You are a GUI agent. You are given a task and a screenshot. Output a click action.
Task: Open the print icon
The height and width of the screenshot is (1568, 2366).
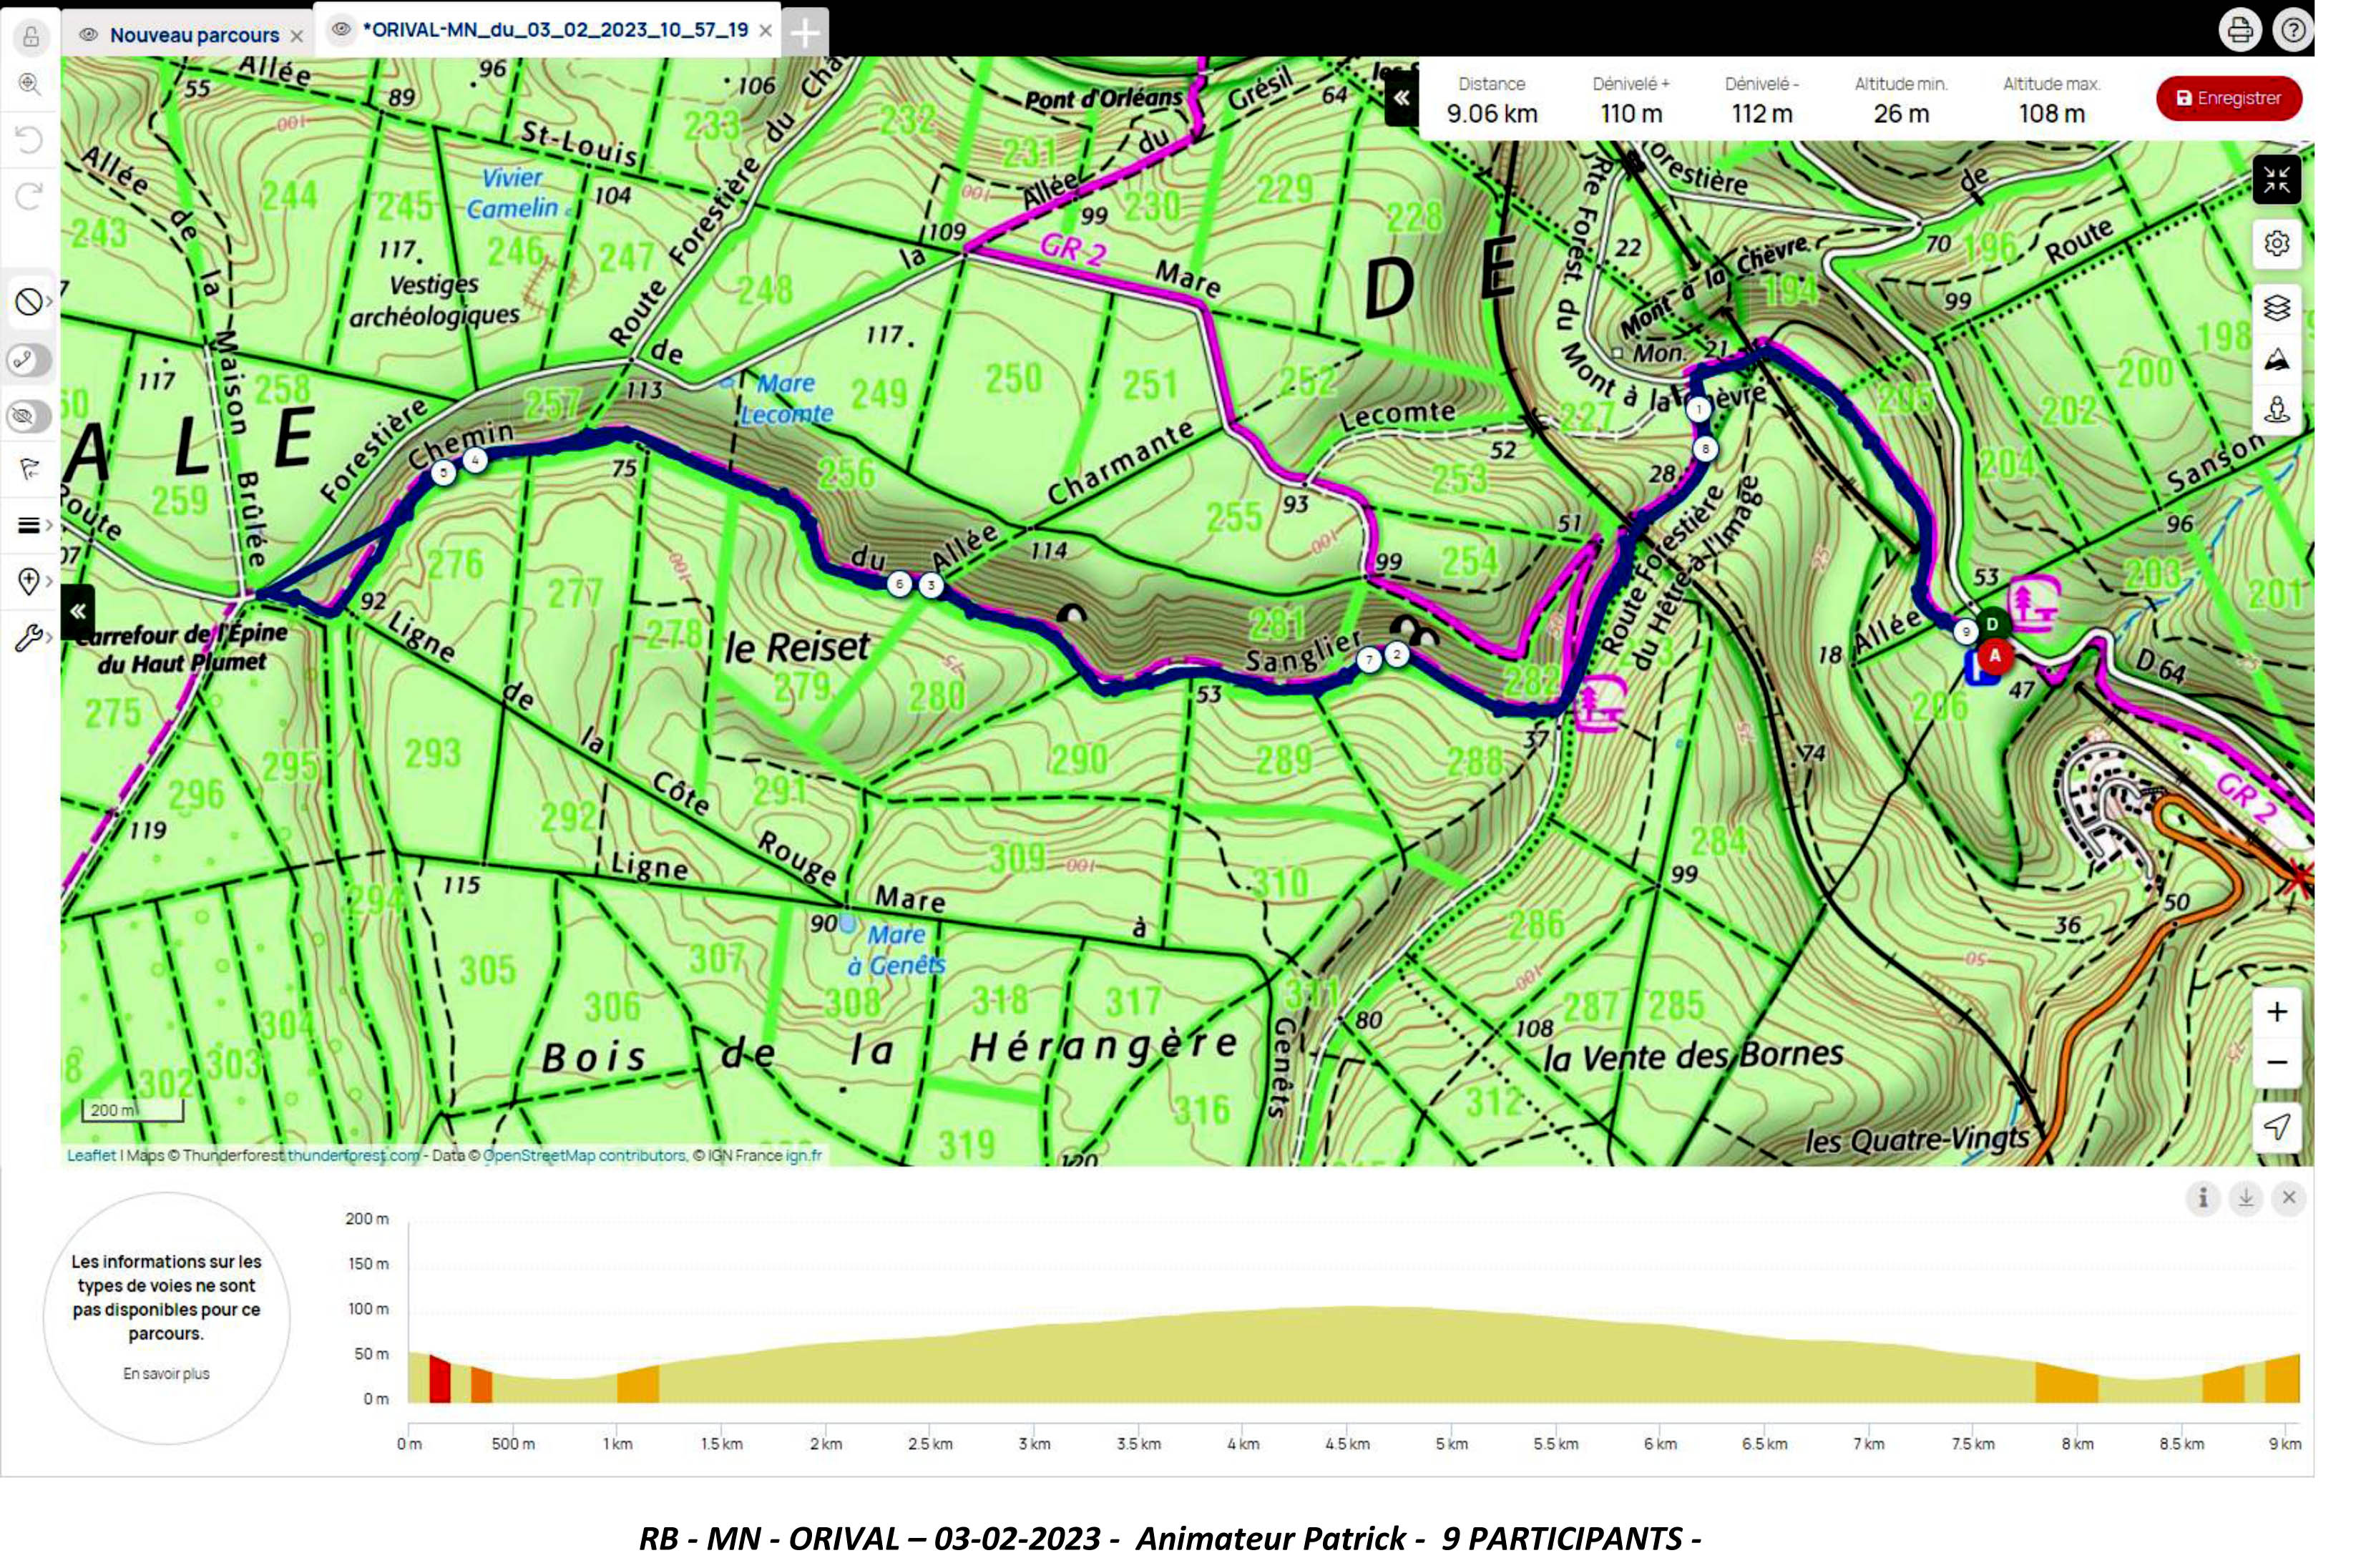[x=2240, y=30]
